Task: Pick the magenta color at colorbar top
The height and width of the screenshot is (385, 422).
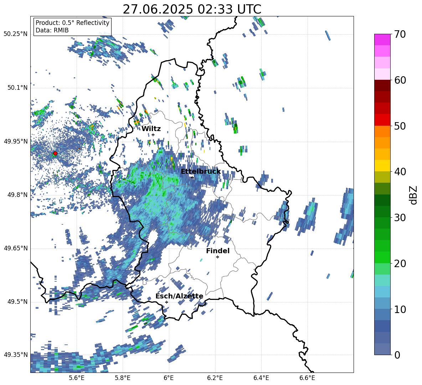Action: pos(382,40)
